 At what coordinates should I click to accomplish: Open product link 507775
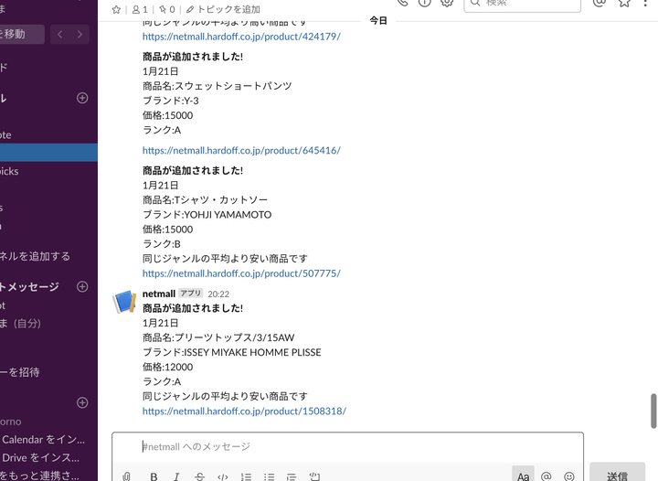point(241,273)
